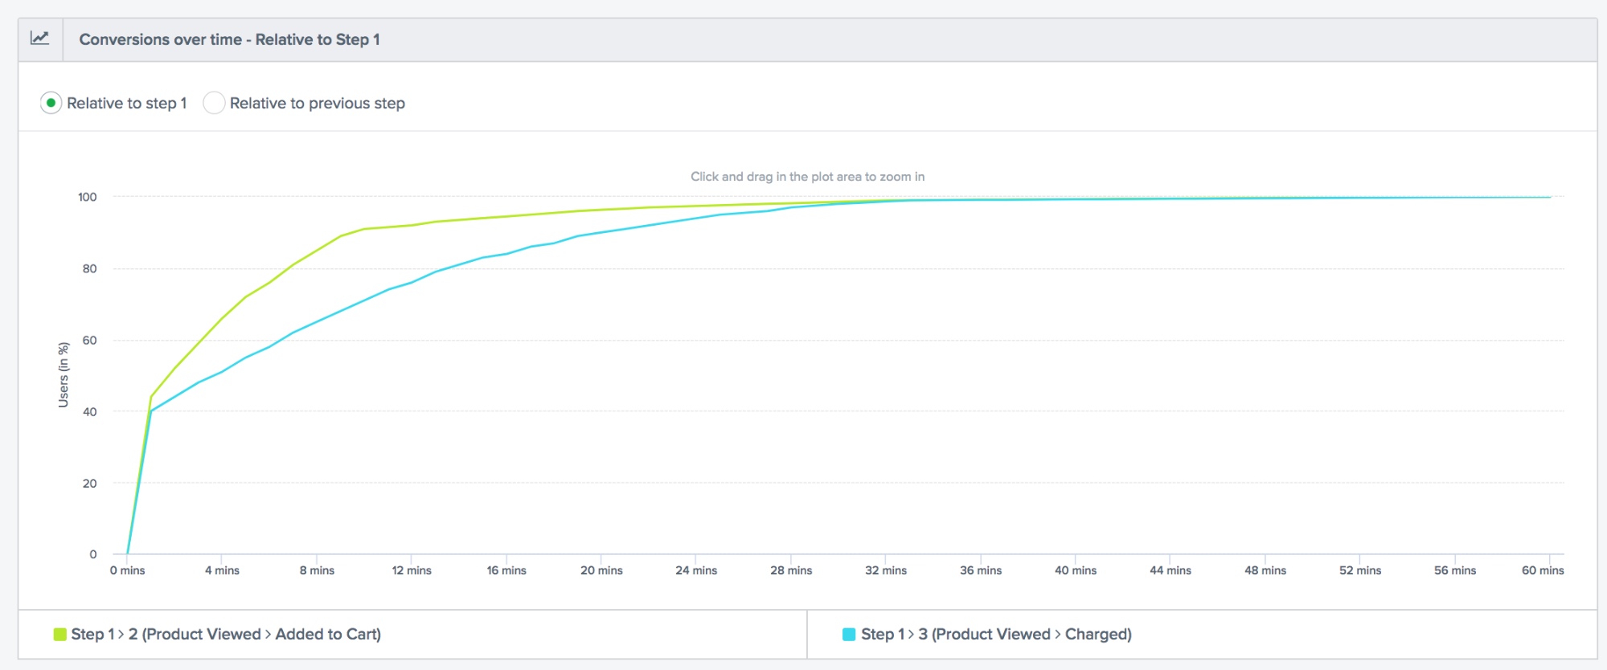
Task: Click the green swatch for Step 1 > 2 legend
Action: click(59, 635)
